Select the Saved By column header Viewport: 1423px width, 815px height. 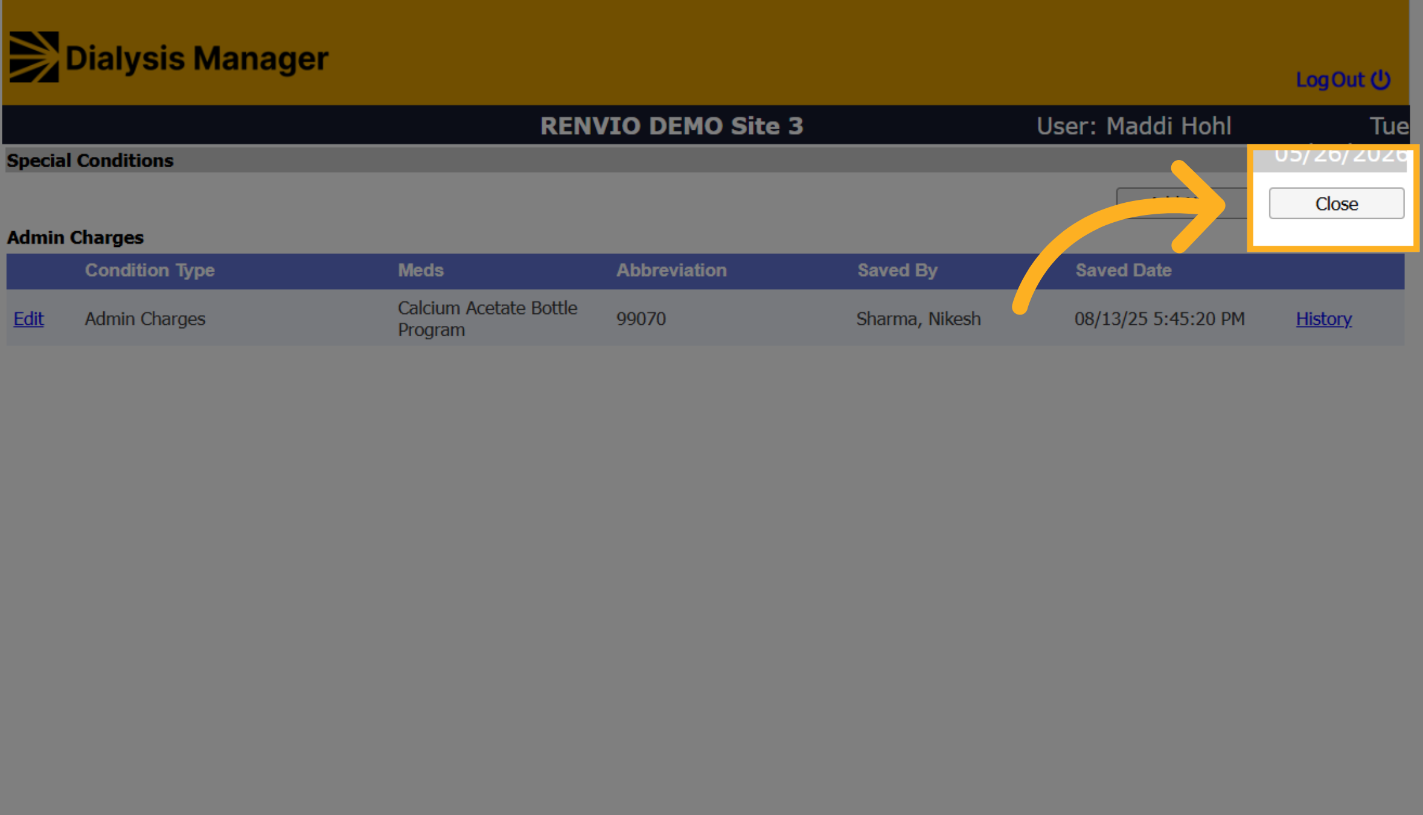[x=897, y=270]
